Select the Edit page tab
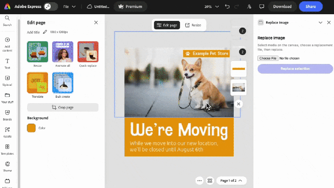The width and height of the screenshot is (334, 188). point(167,25)
